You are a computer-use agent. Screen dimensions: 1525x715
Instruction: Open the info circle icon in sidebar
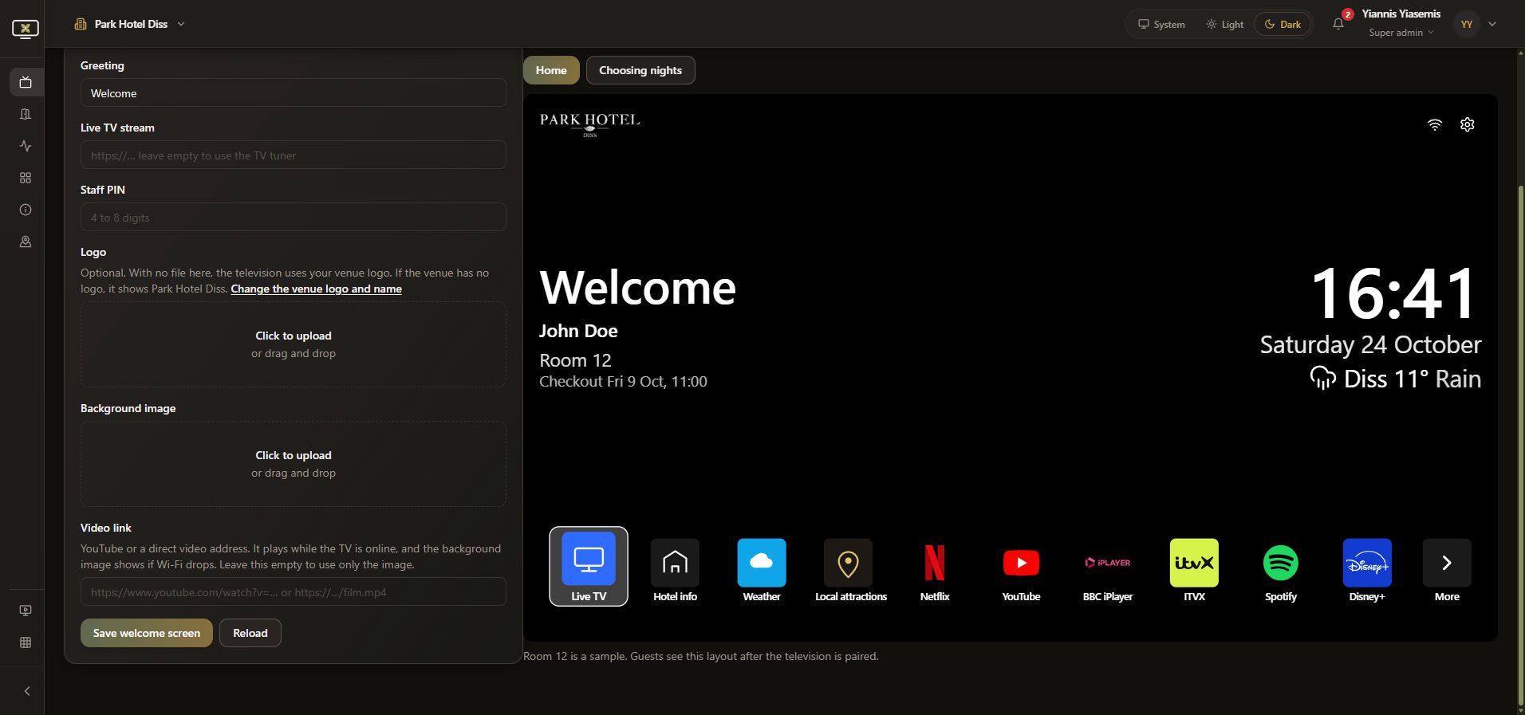(26, 210)
